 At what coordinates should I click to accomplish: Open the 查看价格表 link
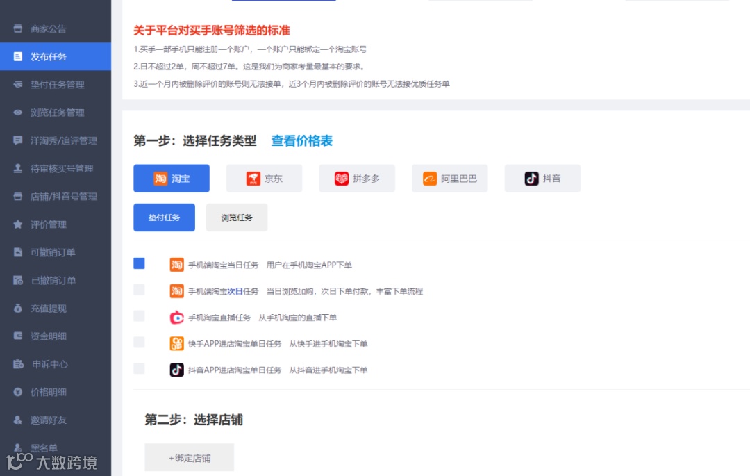(x=302, y=140)
